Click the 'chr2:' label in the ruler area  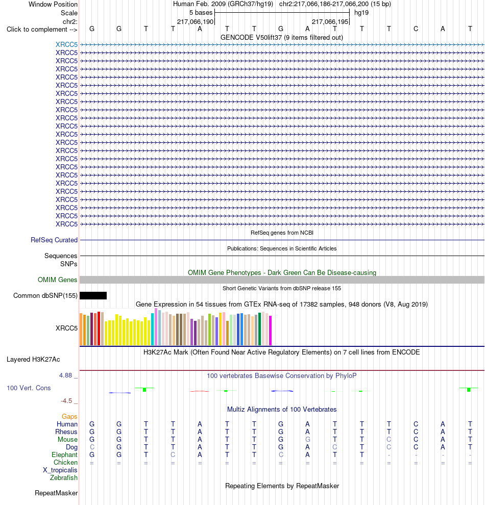(70, 21)
